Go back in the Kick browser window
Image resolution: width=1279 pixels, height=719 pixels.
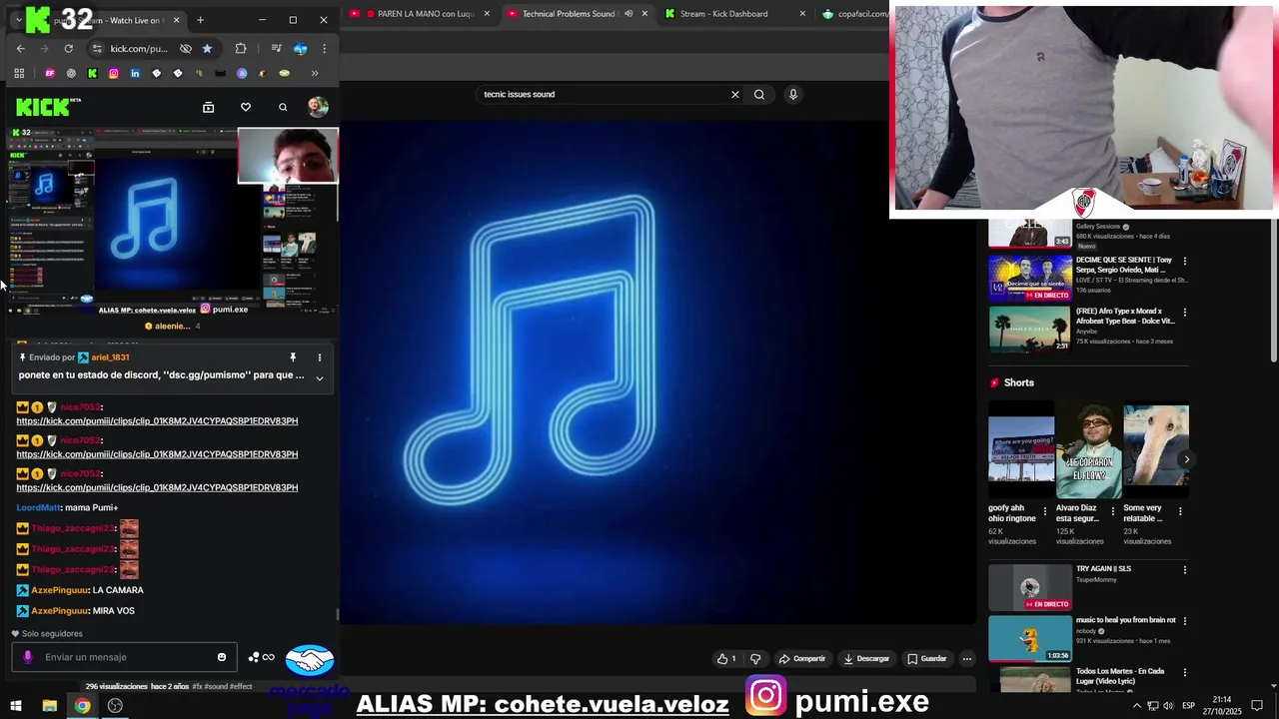[21, 48]
